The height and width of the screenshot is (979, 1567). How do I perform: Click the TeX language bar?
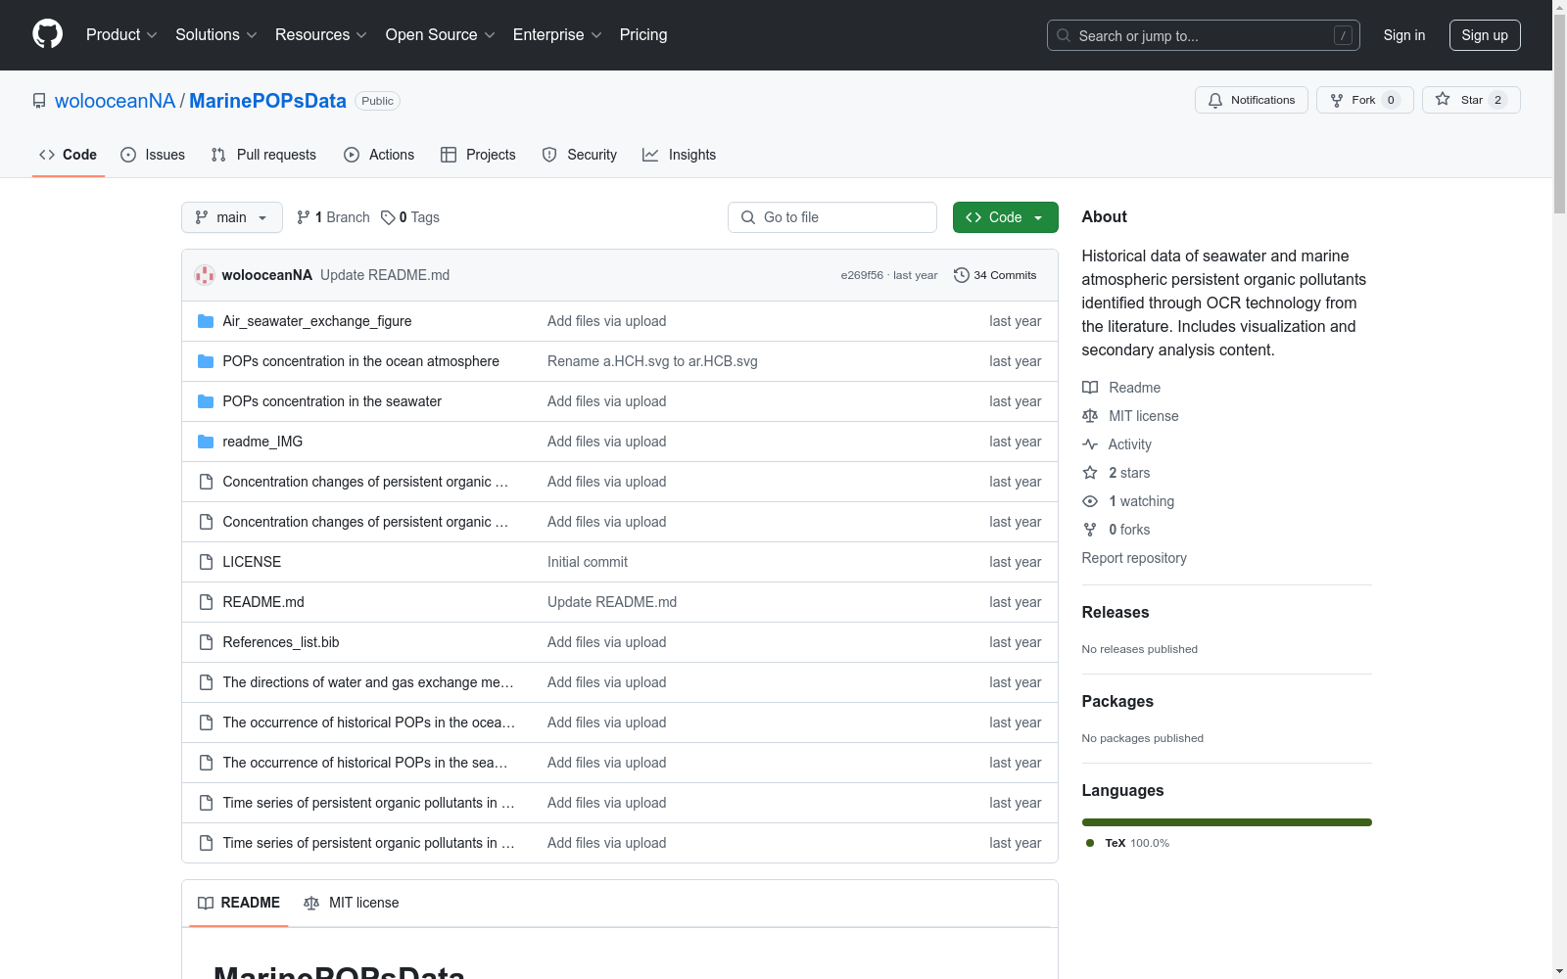[1227, 822]
